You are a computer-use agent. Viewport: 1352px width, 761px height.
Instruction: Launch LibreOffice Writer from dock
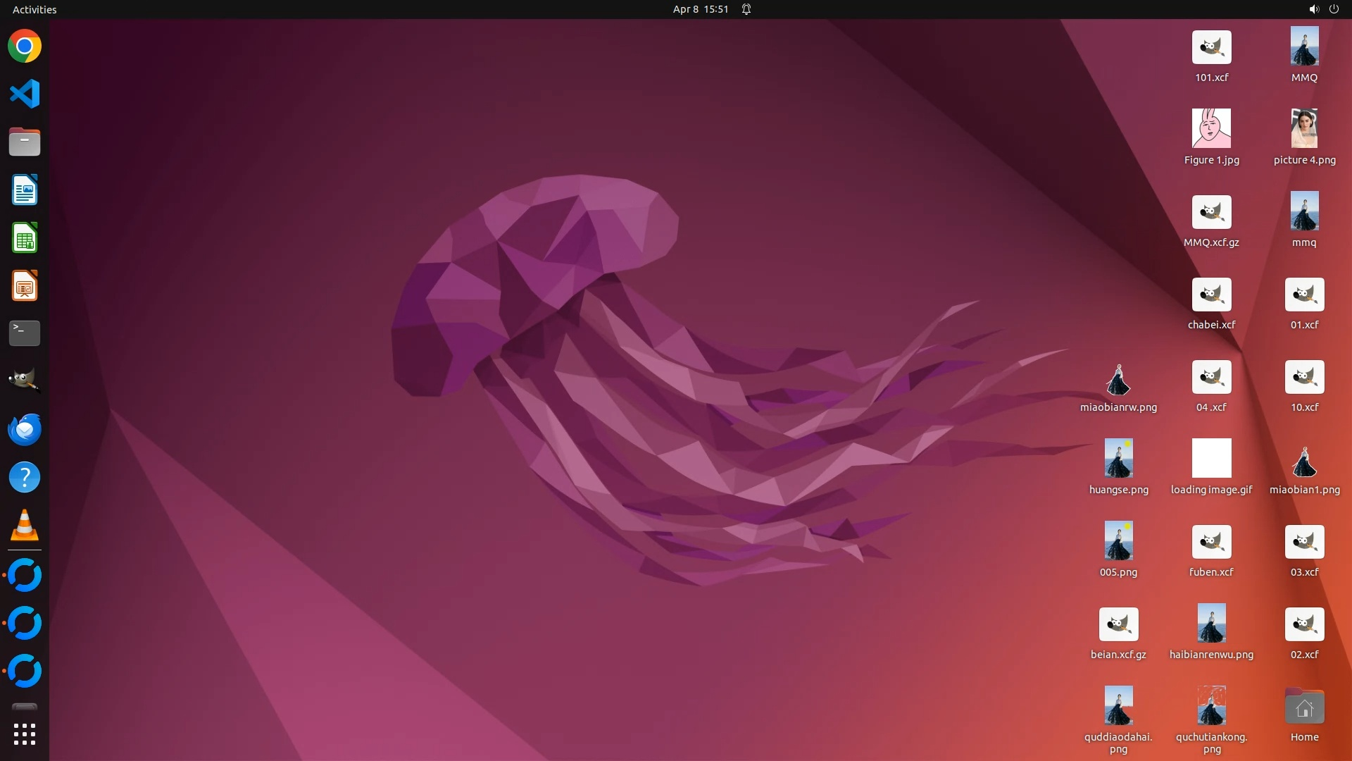pyautogui.click(x=25, y=190)
